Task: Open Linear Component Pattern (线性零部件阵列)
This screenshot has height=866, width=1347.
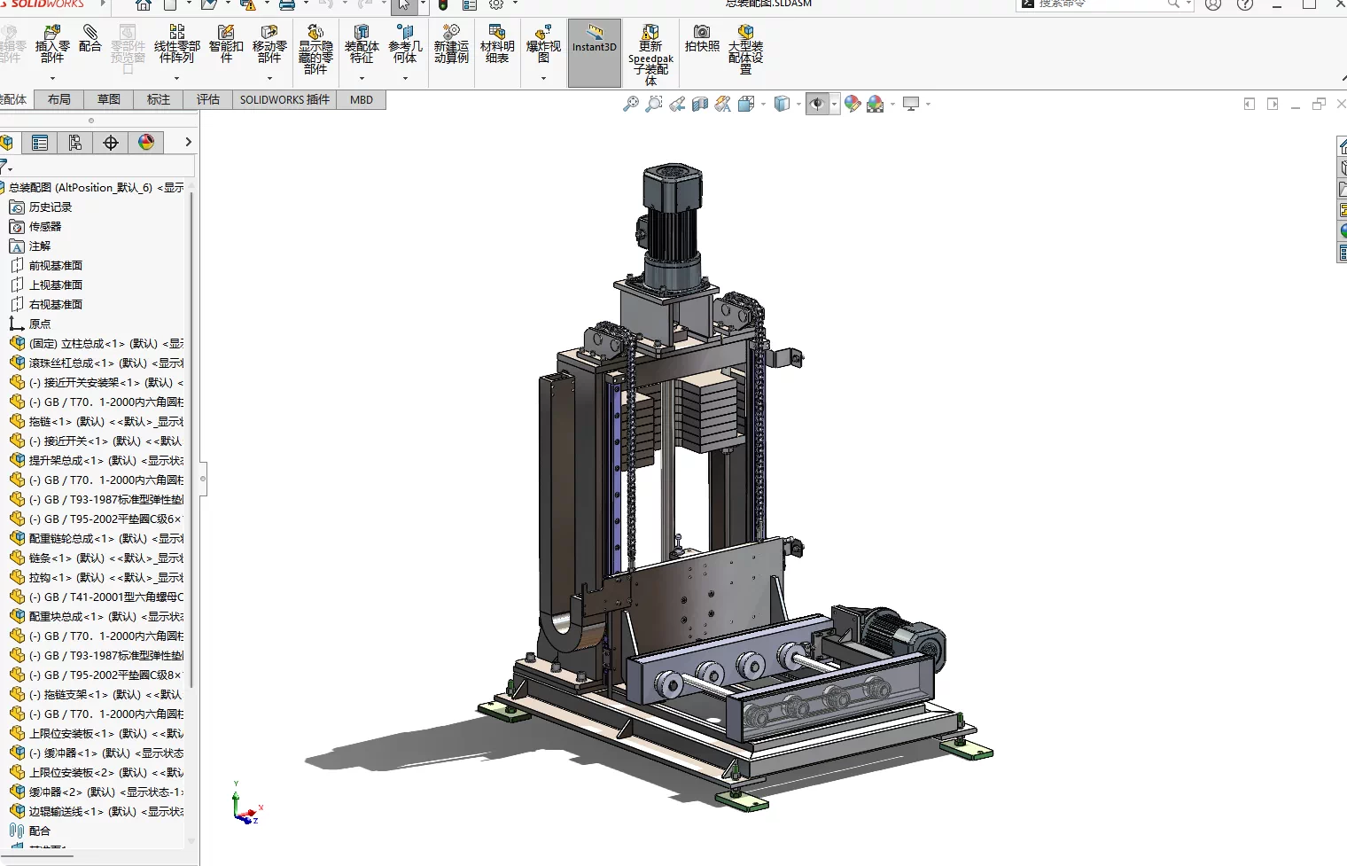Action: 176,44
